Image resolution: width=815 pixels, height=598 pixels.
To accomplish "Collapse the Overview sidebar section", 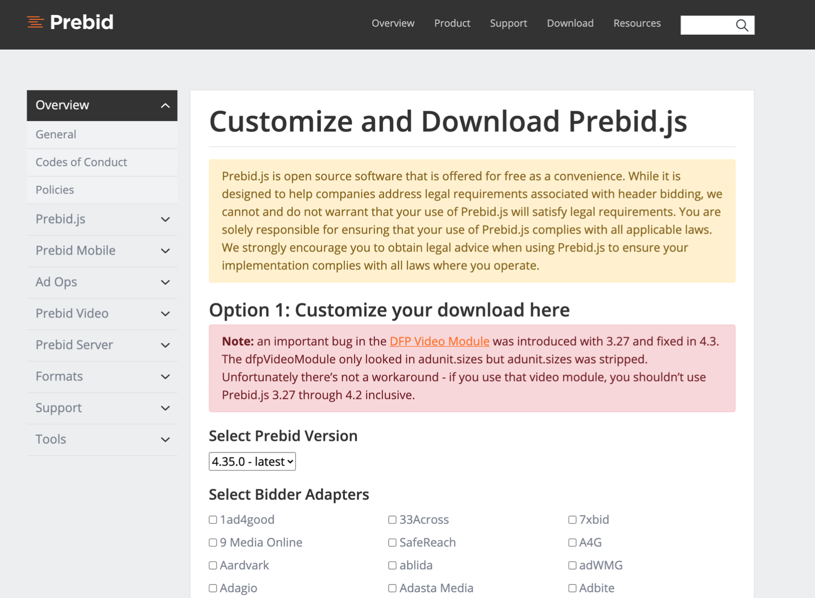I will coord(165,106).
